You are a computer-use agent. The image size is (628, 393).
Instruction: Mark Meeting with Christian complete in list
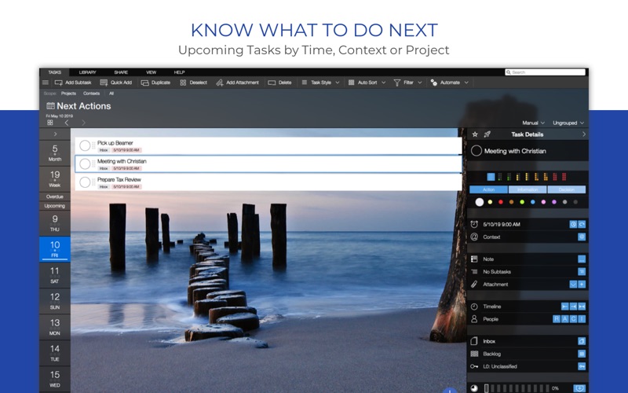[x=85, y=163]
